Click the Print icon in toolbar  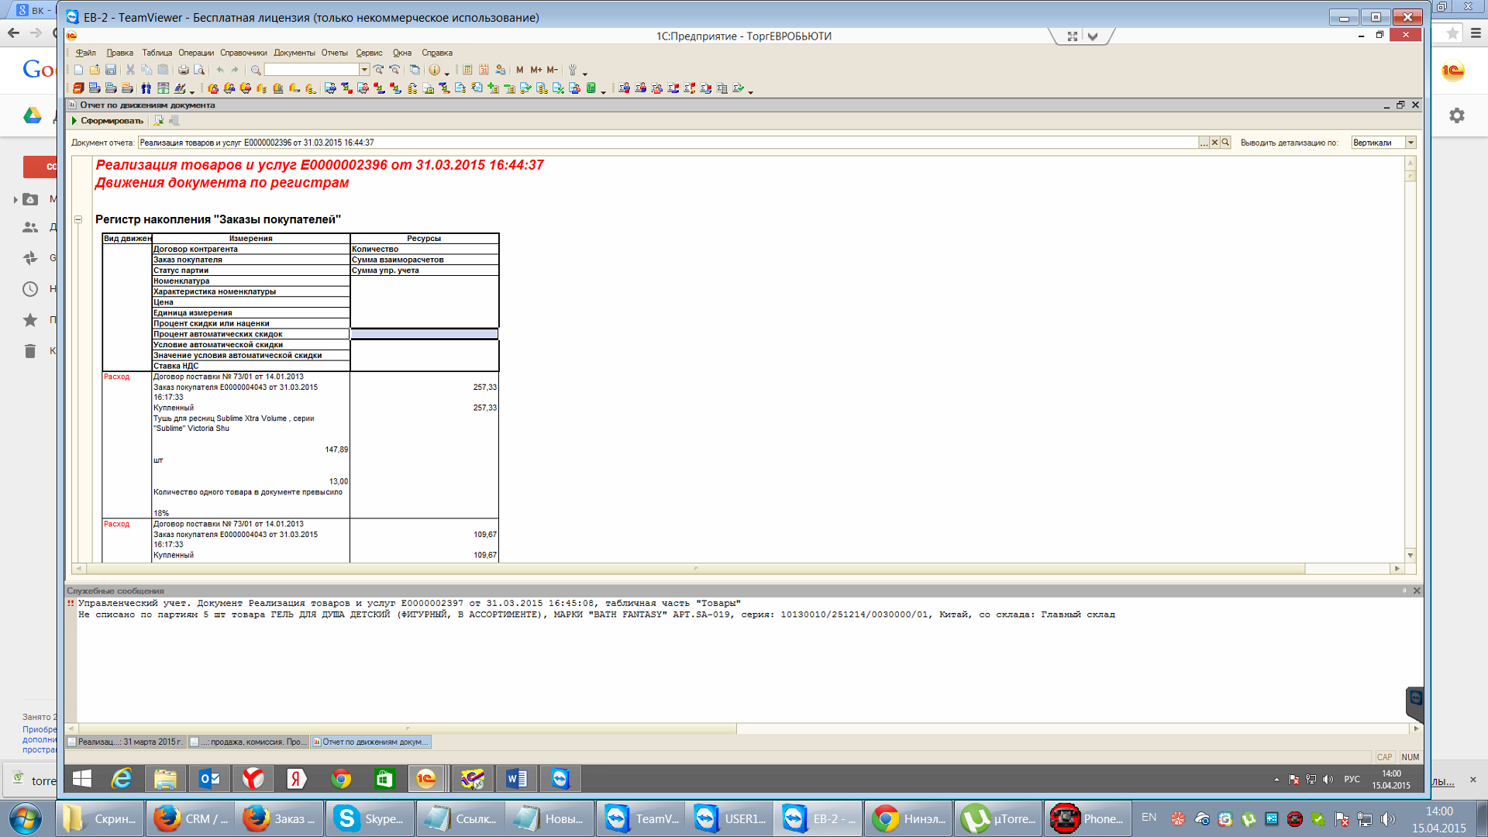coord(183,70)
